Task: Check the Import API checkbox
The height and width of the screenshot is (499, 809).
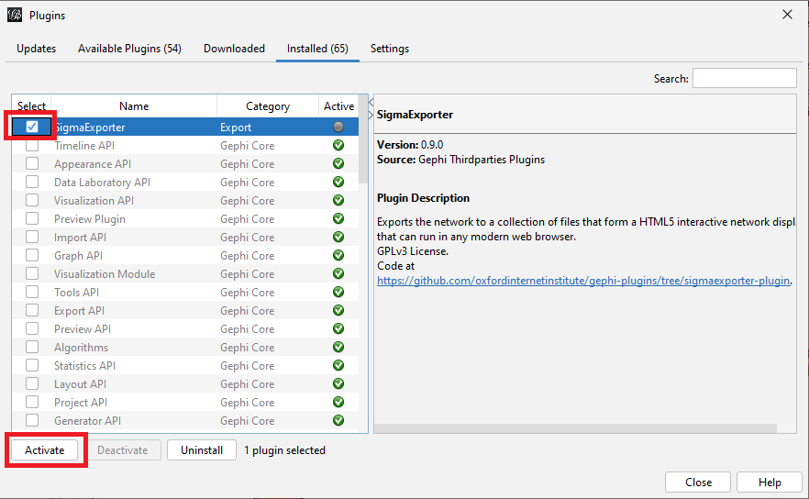Action: 32,238
